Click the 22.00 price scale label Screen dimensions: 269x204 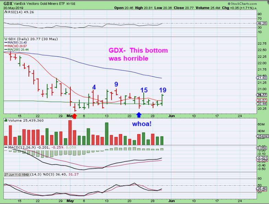click(262, 63)
